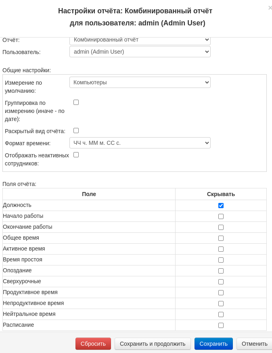This screenshot has width=272, height=353.
Task: Tick hide box for Активное время
Action: (221, 249)
